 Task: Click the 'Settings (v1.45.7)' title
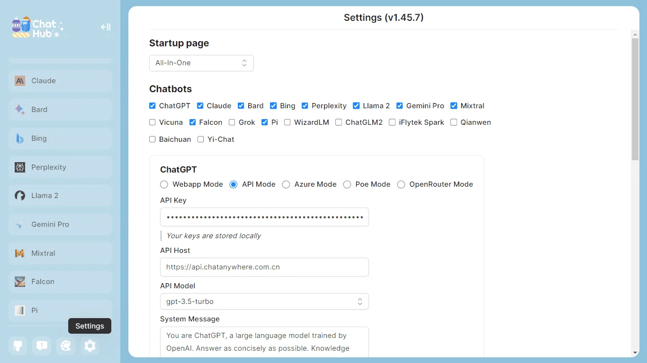[384, 18]
